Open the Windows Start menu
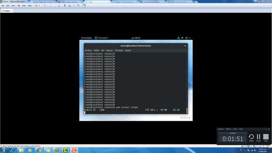 pyautogui.click(x=4, y=150)
